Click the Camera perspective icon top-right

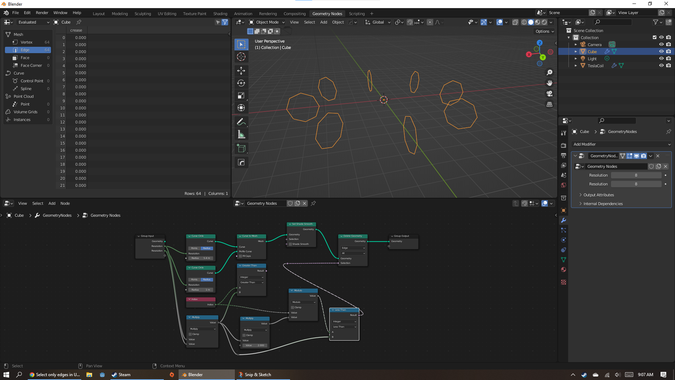coord(550,94)
